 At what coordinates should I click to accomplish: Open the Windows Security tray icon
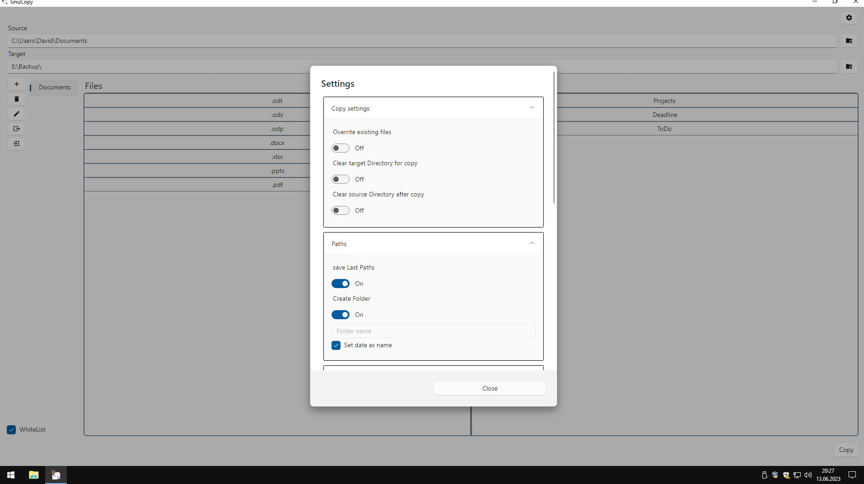point(786,475)
